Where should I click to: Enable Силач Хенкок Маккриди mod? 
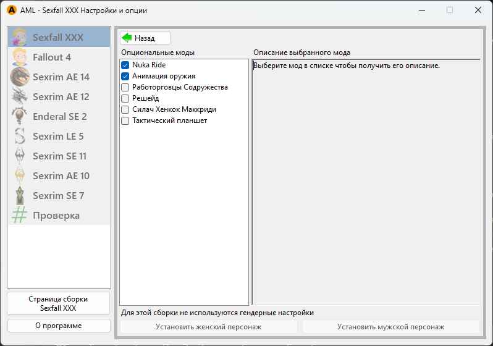[125, 109]
